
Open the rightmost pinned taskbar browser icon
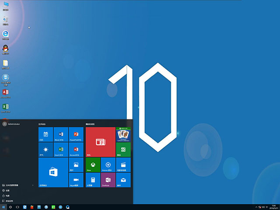pyautogui.click(x=67, y=207)
